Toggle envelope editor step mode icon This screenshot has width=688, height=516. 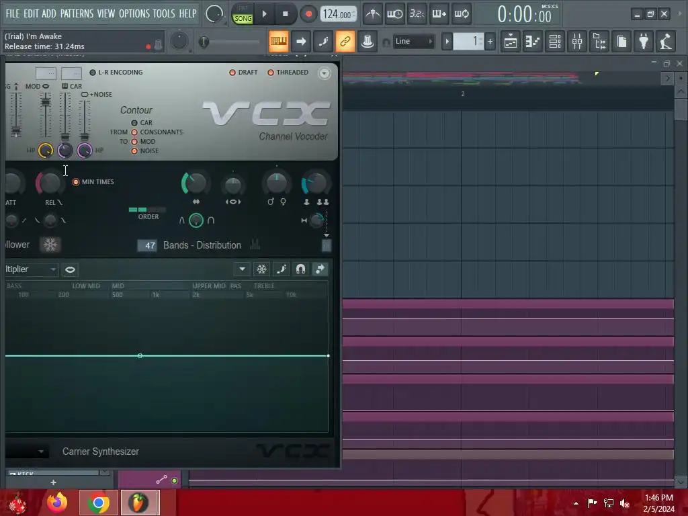[x=282, y=269]
